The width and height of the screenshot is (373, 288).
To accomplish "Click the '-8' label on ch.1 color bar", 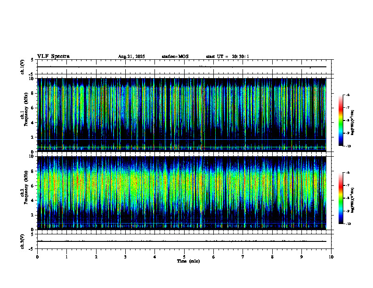I will point(348,120).
